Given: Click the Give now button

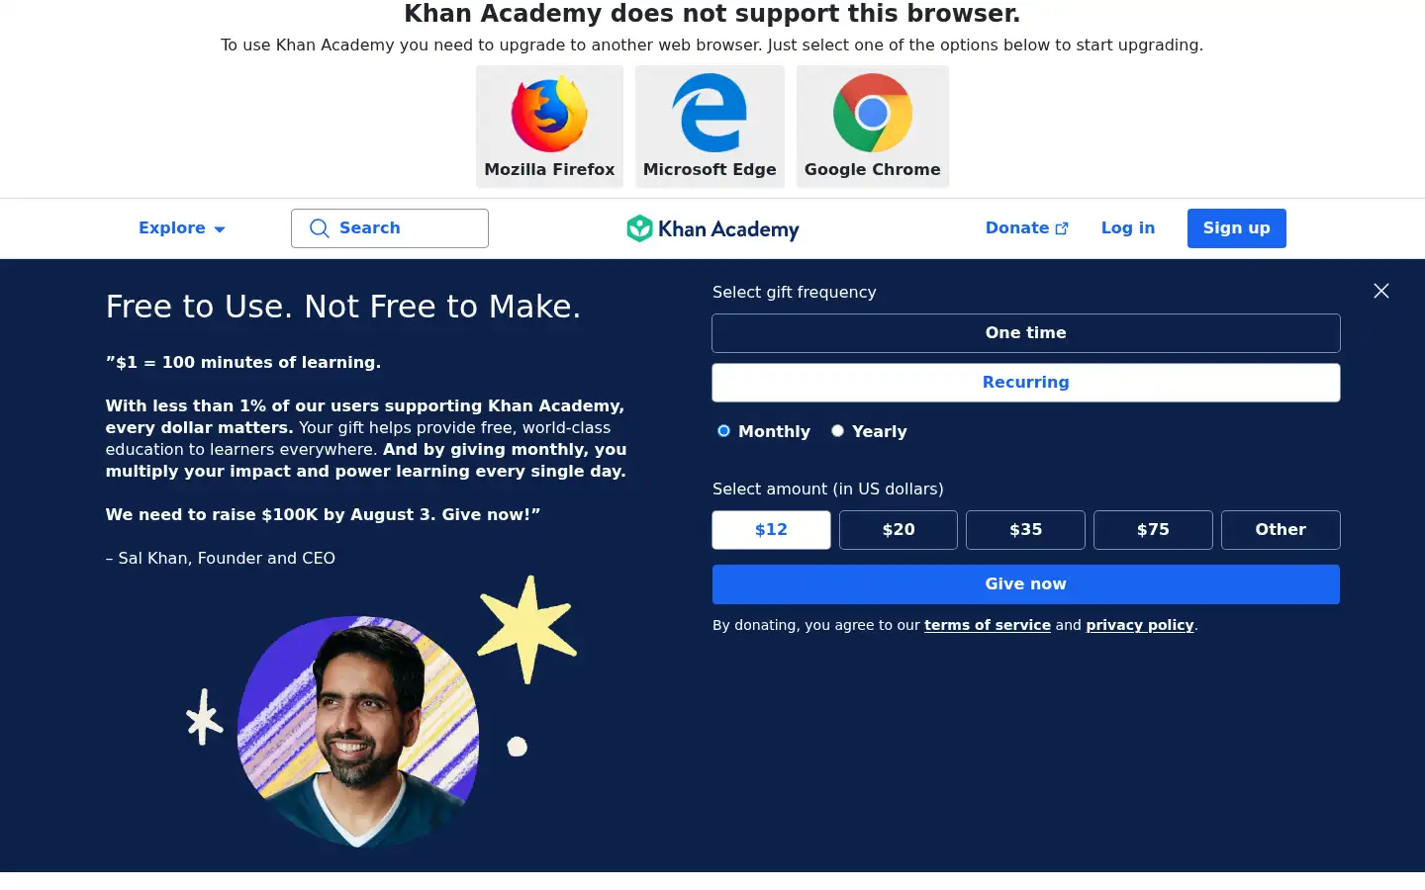Looking at the screenshot, I should 1026,584.
